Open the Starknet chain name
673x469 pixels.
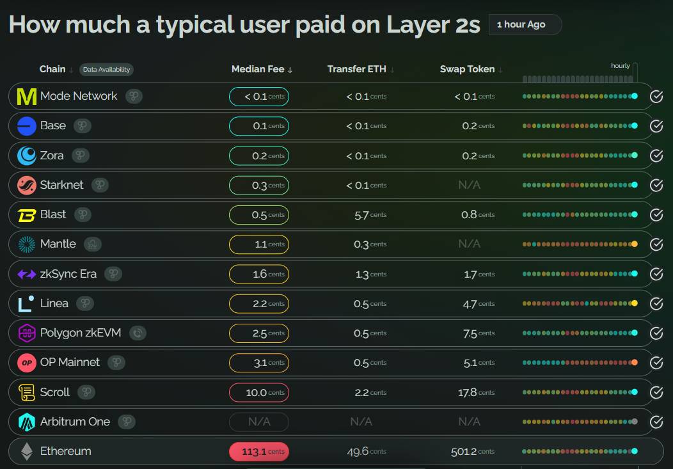pos(62,185)
